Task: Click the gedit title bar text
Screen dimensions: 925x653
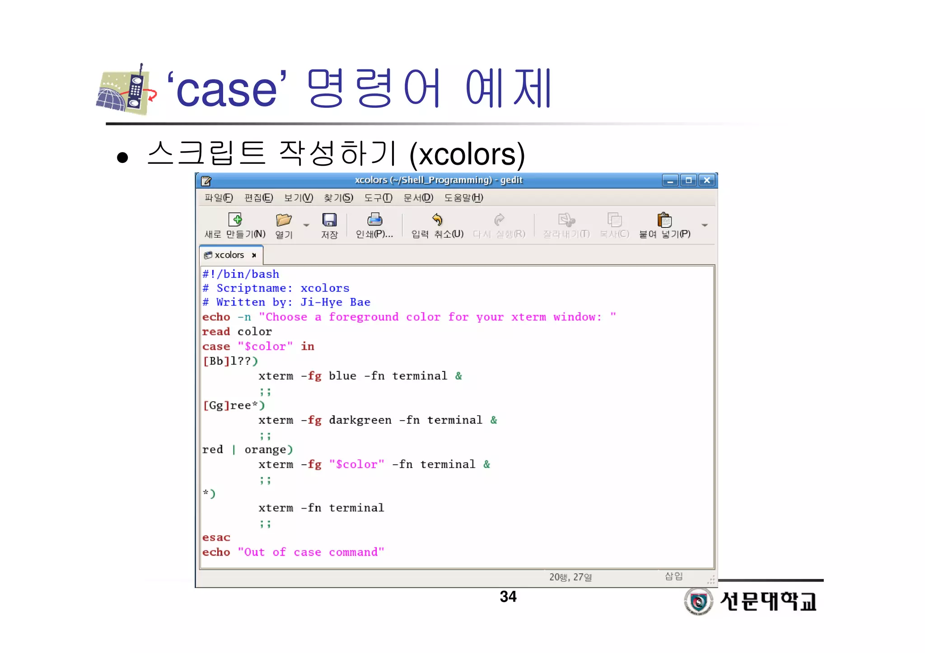Action: point(439,180)
